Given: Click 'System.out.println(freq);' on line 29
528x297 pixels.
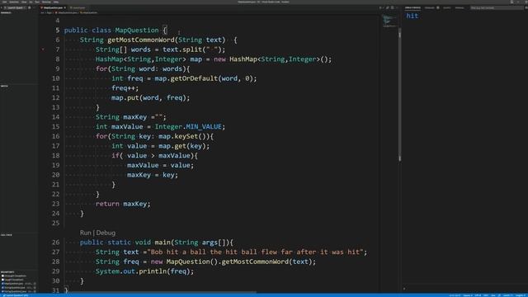Looking at the screenshot, I should [x=145, y=271].
